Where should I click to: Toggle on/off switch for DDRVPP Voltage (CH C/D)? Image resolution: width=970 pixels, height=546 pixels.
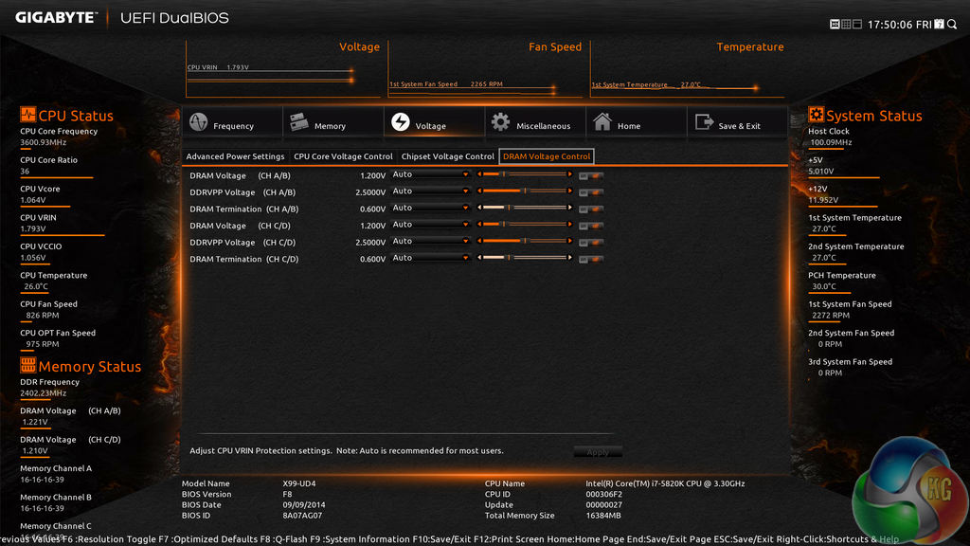pyautogui.click(x=591, y=243)
